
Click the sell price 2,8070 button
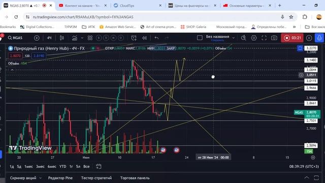pyautogui.click(x=15, y=56)
